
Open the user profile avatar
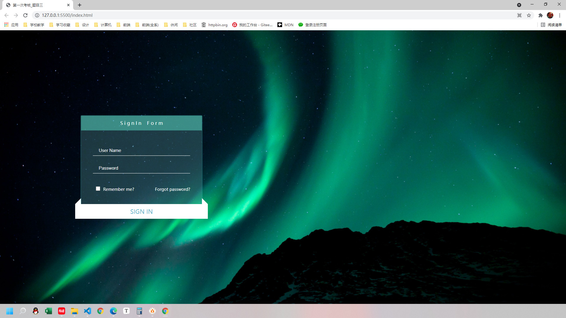coord(550,15)
